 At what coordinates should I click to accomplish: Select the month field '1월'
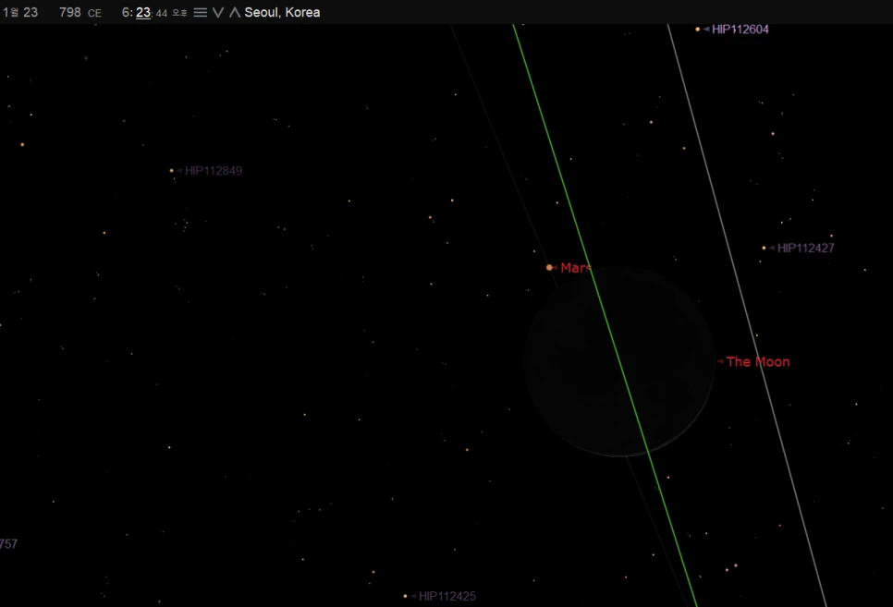coord(11,13)
